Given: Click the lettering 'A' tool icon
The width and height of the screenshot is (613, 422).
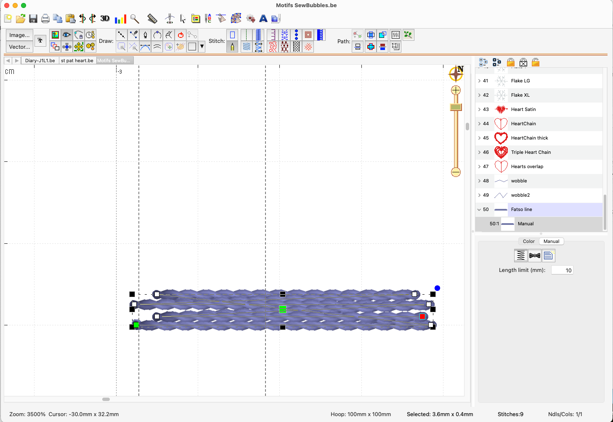Looking at the screenshot, I should (x=263, y=18).
